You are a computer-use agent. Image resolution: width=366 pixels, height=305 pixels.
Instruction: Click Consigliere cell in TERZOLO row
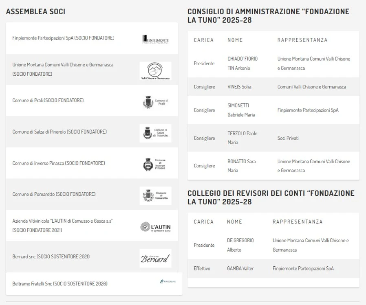[x=204, y=138]
